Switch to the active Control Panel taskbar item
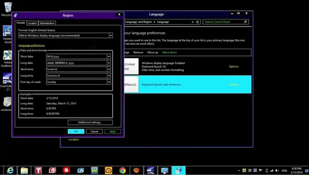The height and width of the screenshot is (175, 309). (179, 170)
